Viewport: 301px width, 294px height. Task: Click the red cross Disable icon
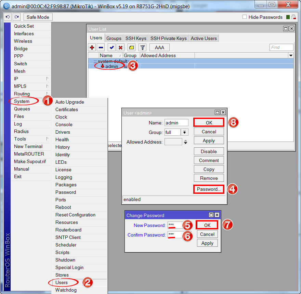120,48
